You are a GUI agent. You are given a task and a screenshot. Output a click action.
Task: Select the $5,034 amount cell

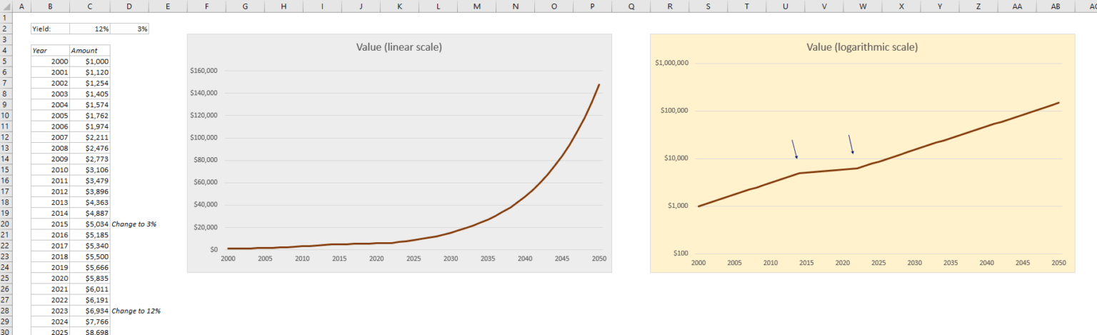(x=90, y=224)
